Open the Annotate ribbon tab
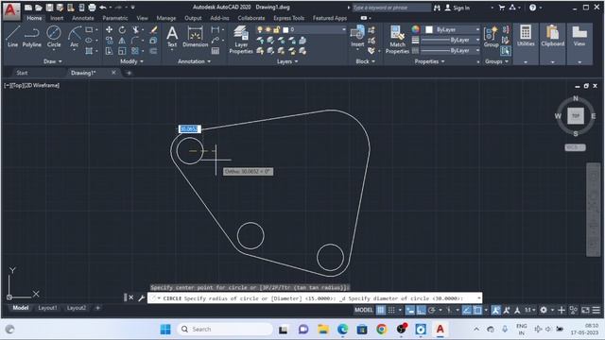 [x=83, y=18]
